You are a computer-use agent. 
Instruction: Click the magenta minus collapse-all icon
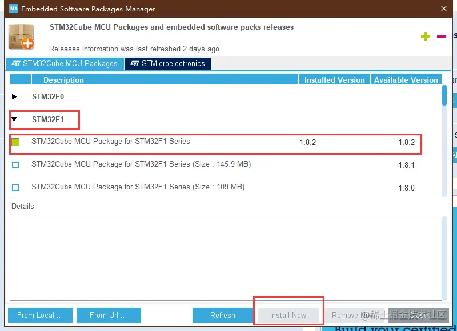[x=441, y=37]
